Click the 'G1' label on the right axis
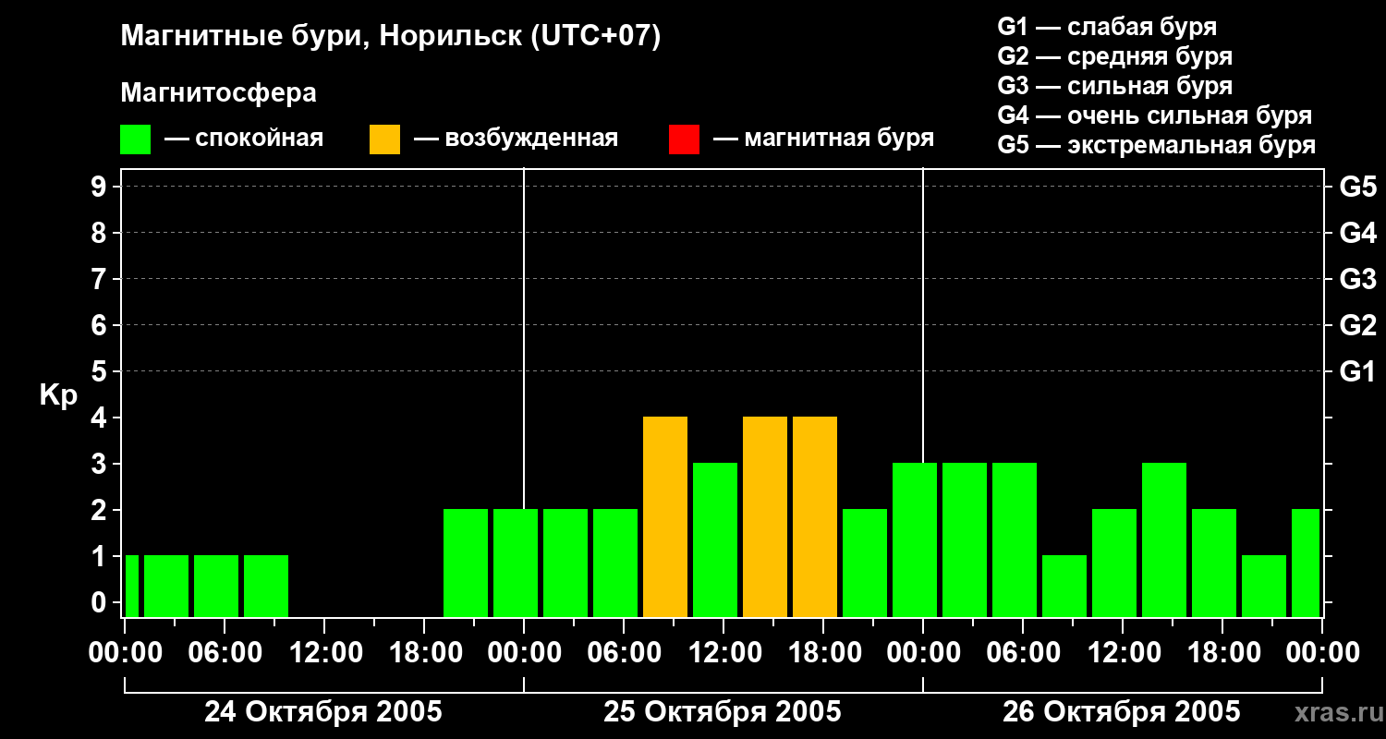The image size is (1386, 739). (x=1357, y=371)
